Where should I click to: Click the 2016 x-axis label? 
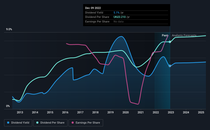(x=65, y=112)
